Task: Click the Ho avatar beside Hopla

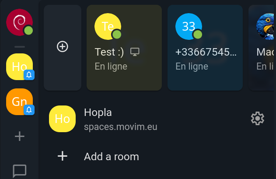Action: point(63,119)
